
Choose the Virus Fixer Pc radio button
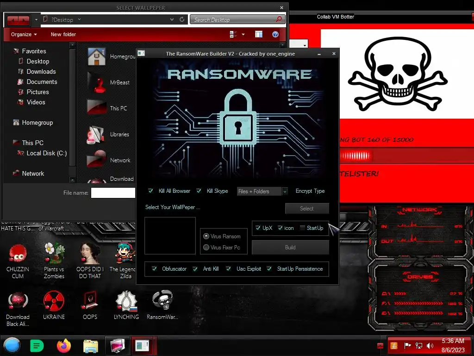click(206, 248)
